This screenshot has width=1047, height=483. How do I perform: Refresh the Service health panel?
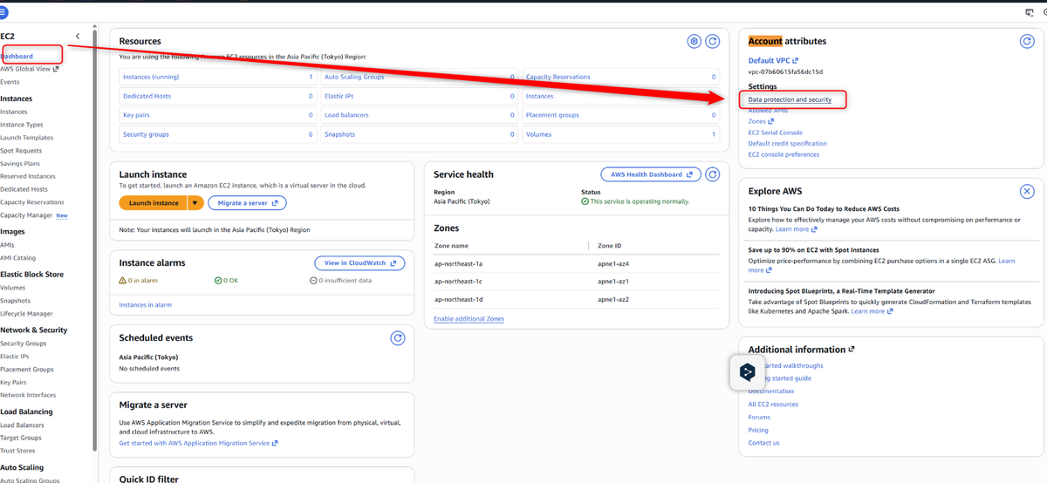point(713,174)
